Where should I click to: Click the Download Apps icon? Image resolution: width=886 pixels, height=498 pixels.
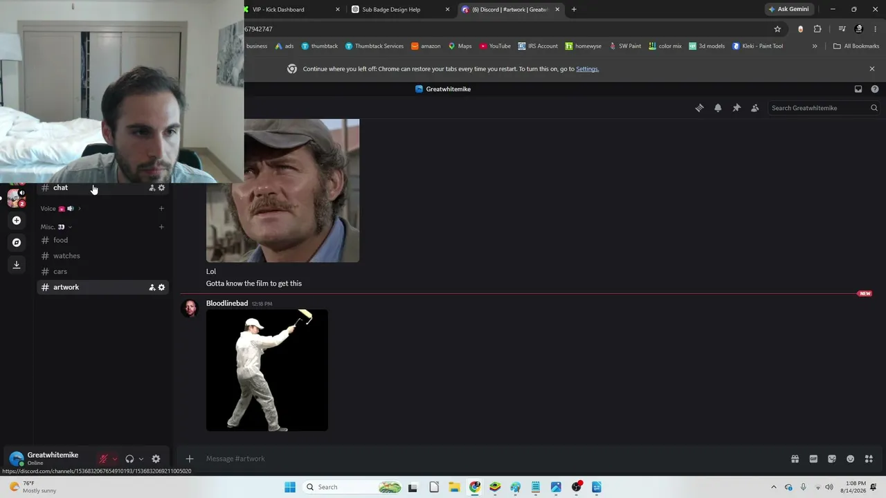[x=17, y=264]
